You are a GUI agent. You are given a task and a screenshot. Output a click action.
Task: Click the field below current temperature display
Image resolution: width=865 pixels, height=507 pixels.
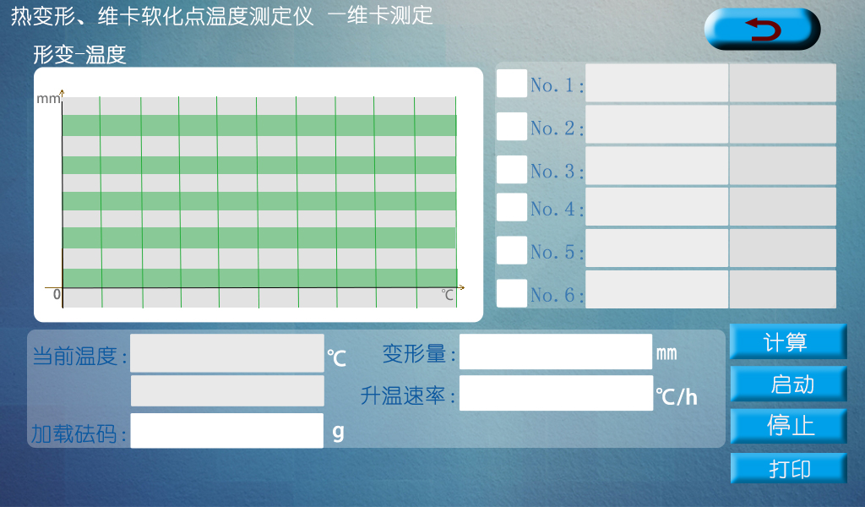tap(228, 390)
